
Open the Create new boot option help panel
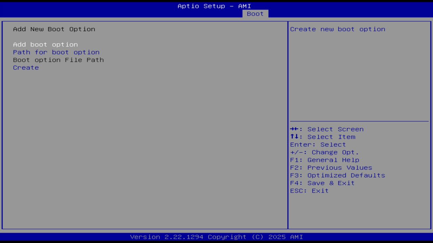pos(337,29)
